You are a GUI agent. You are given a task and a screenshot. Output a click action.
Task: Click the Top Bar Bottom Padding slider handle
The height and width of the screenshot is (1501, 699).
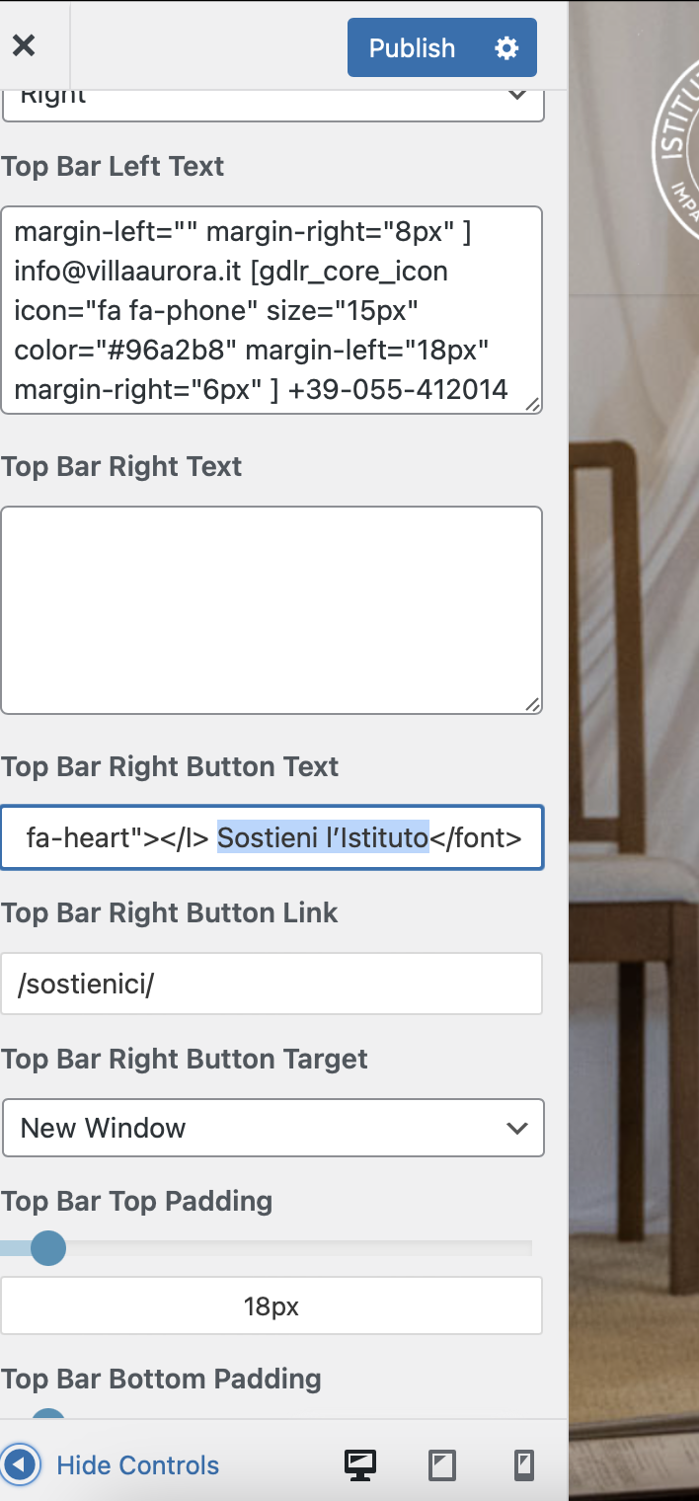click(x=47, y=1418)
